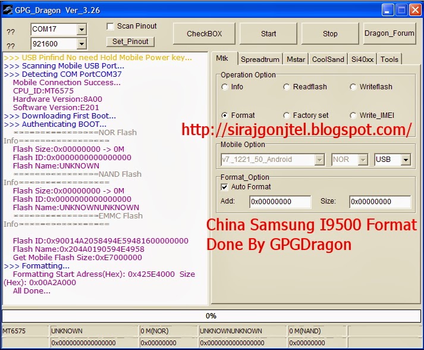Click the Add address input field
Viewport: 424px width, 350px height.
280,202
